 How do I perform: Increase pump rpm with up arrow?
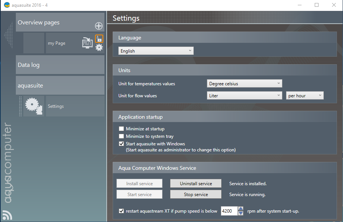[x=240, y=209]
